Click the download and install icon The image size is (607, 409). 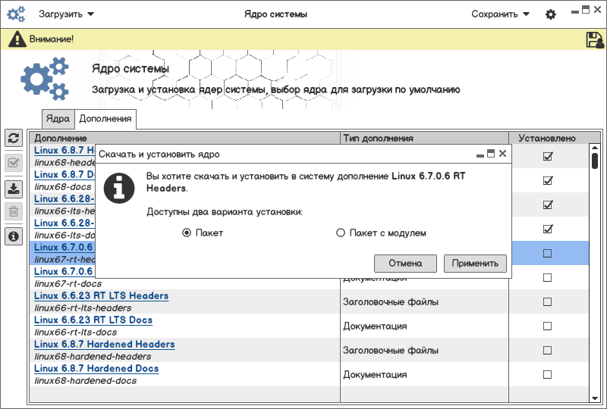[14, 189]
